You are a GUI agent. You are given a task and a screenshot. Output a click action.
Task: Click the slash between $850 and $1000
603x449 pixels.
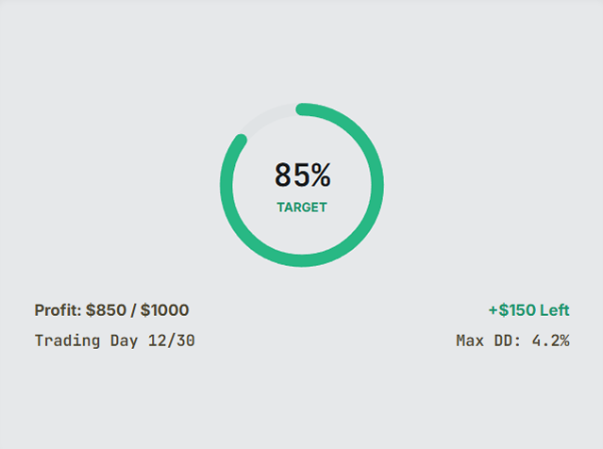(133, 310)
